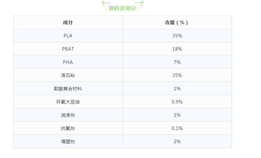Click the 润滑剂 cell
The image size is (261, 158).
(68, 115)
